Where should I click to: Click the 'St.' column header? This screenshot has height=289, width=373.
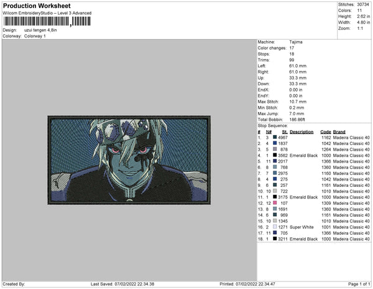point(285,132)
